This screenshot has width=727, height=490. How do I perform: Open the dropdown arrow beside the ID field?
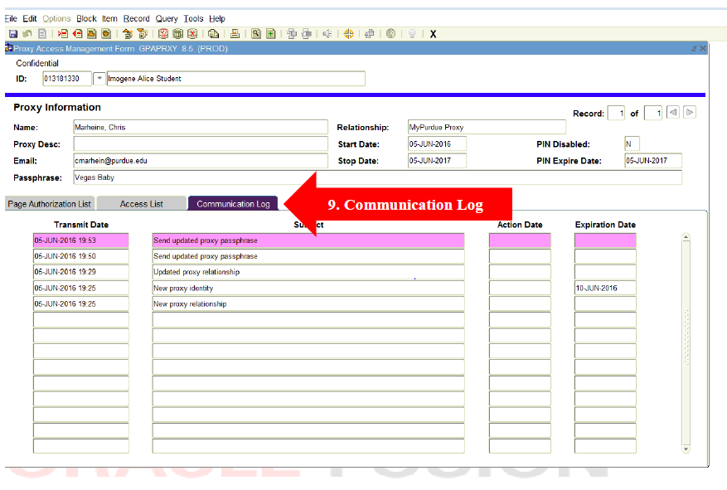[99, 79]
